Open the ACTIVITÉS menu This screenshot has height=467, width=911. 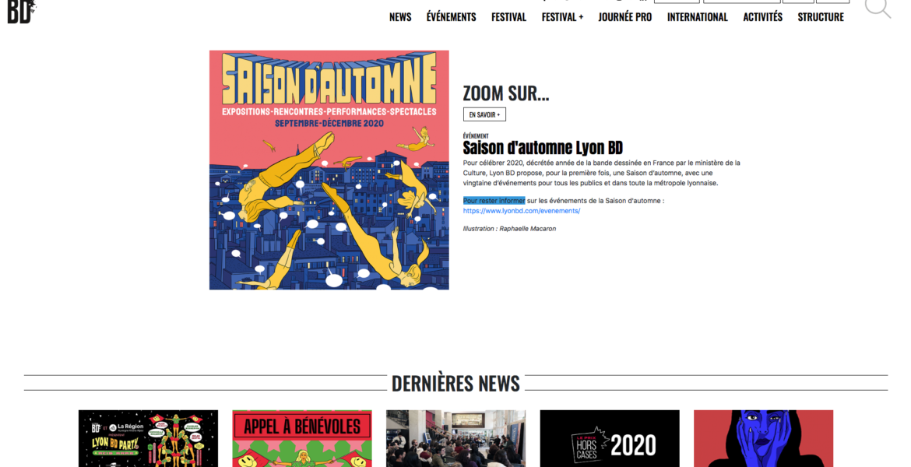click(x=763, y=17)
